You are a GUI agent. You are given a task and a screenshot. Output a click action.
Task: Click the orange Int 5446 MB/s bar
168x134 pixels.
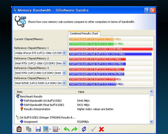click(91, 39)
